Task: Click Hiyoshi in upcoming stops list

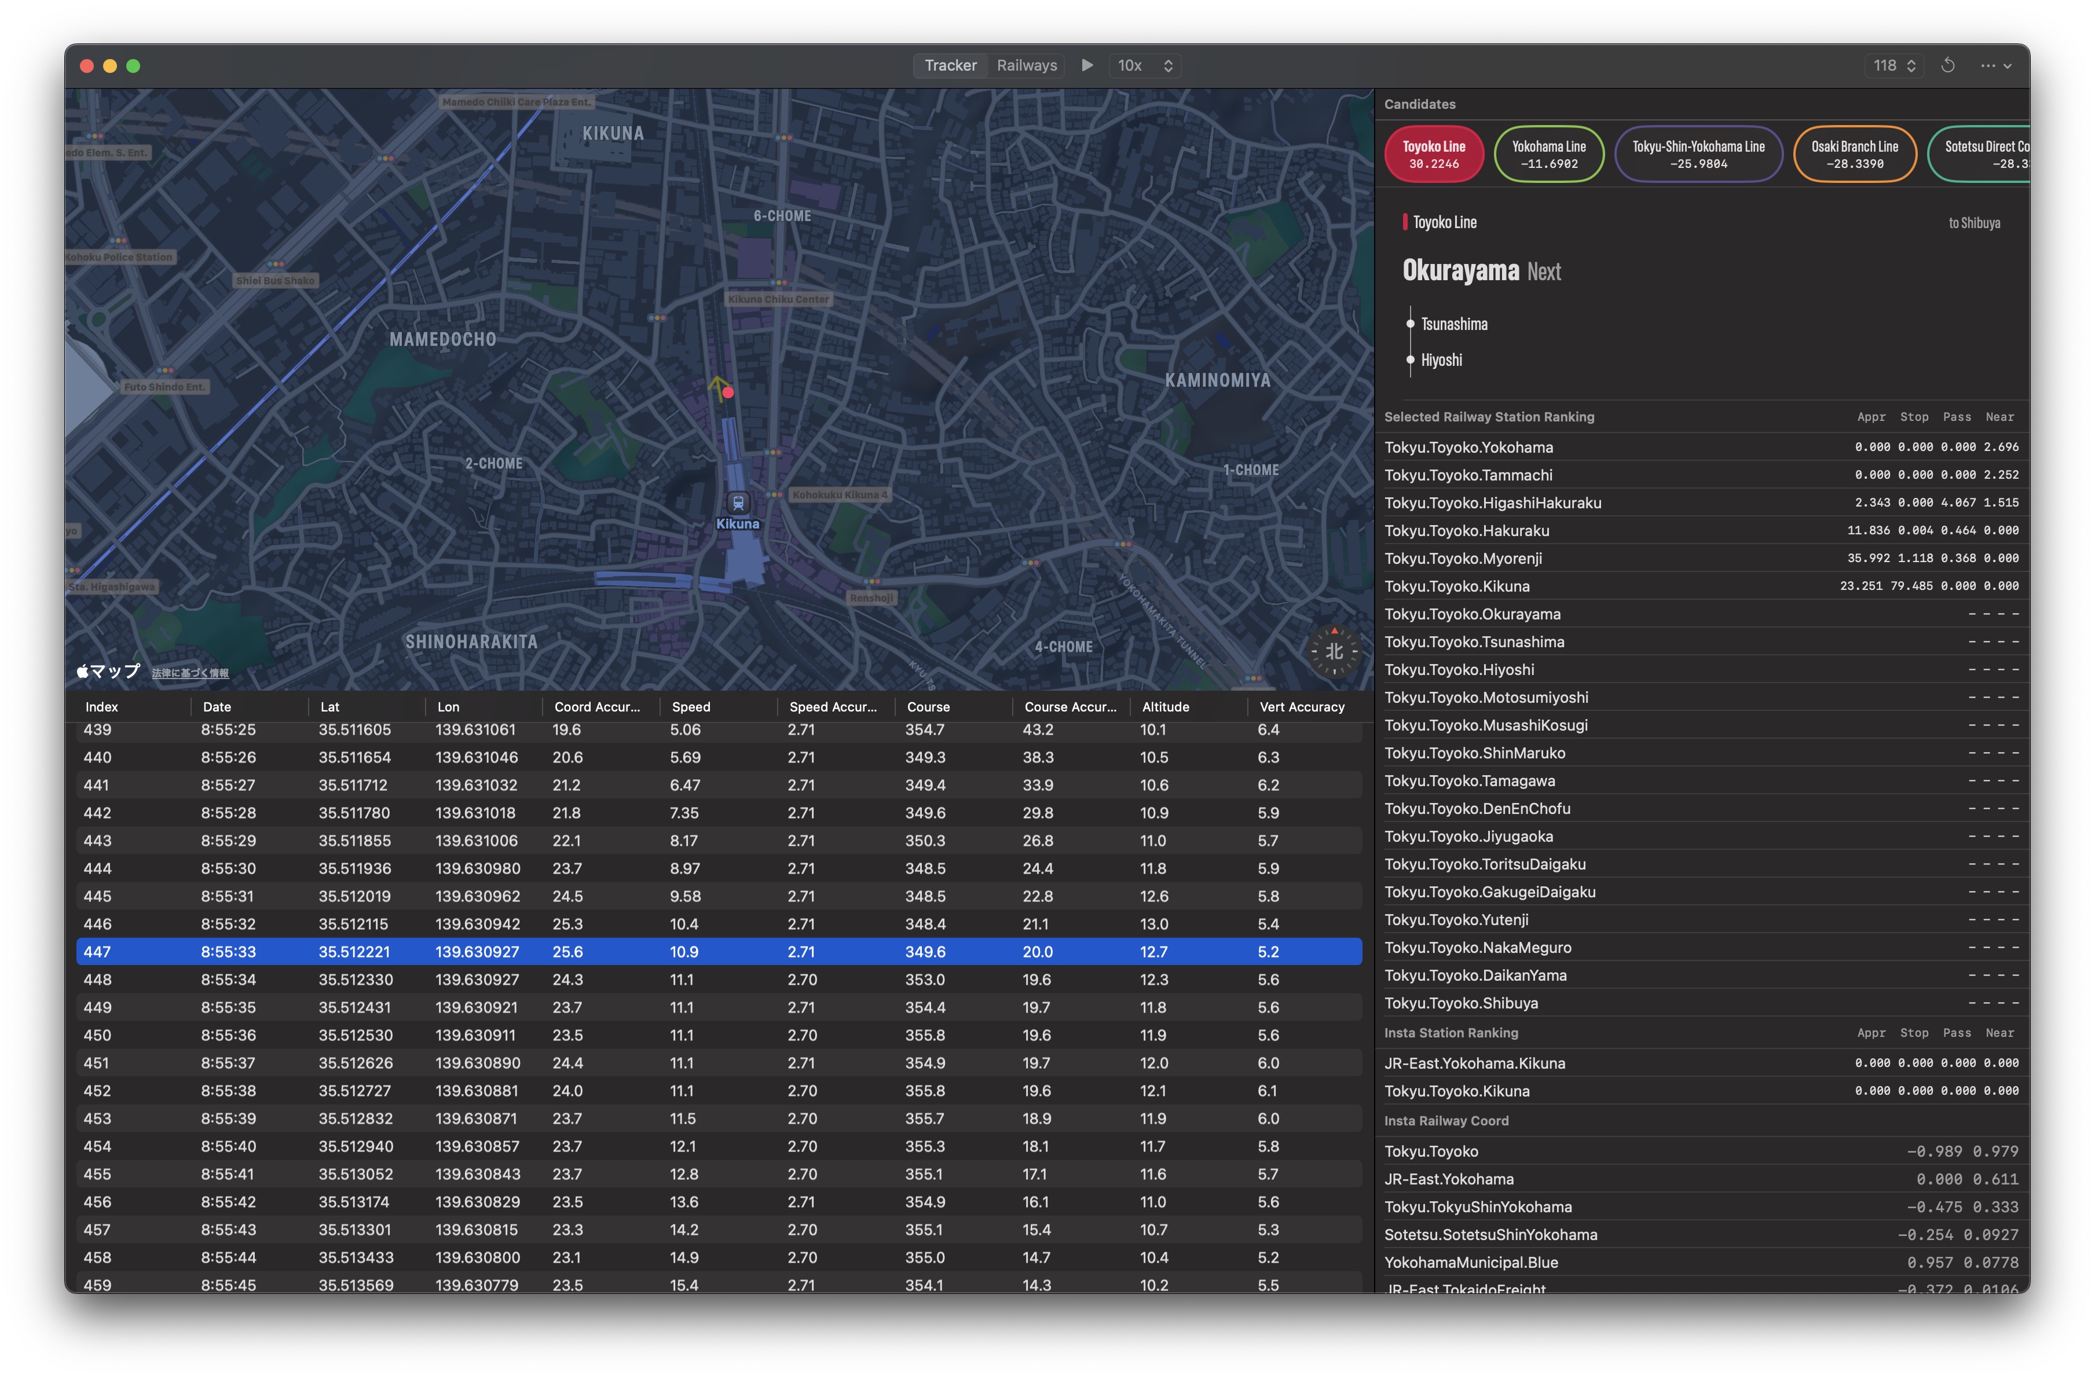Action: [1441, 360]
